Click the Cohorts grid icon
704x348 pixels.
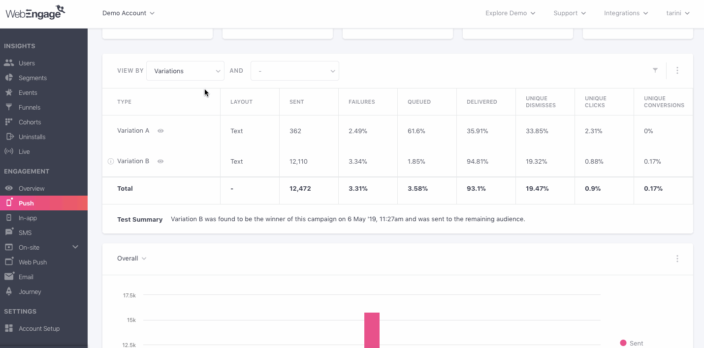9,122
